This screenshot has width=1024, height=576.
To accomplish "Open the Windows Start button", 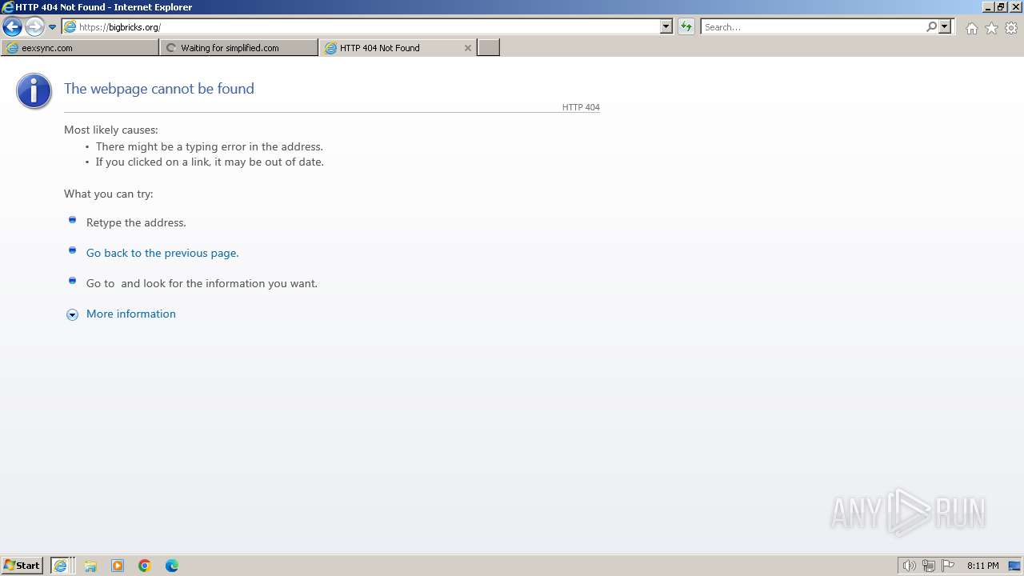I will tap(22, 566).
